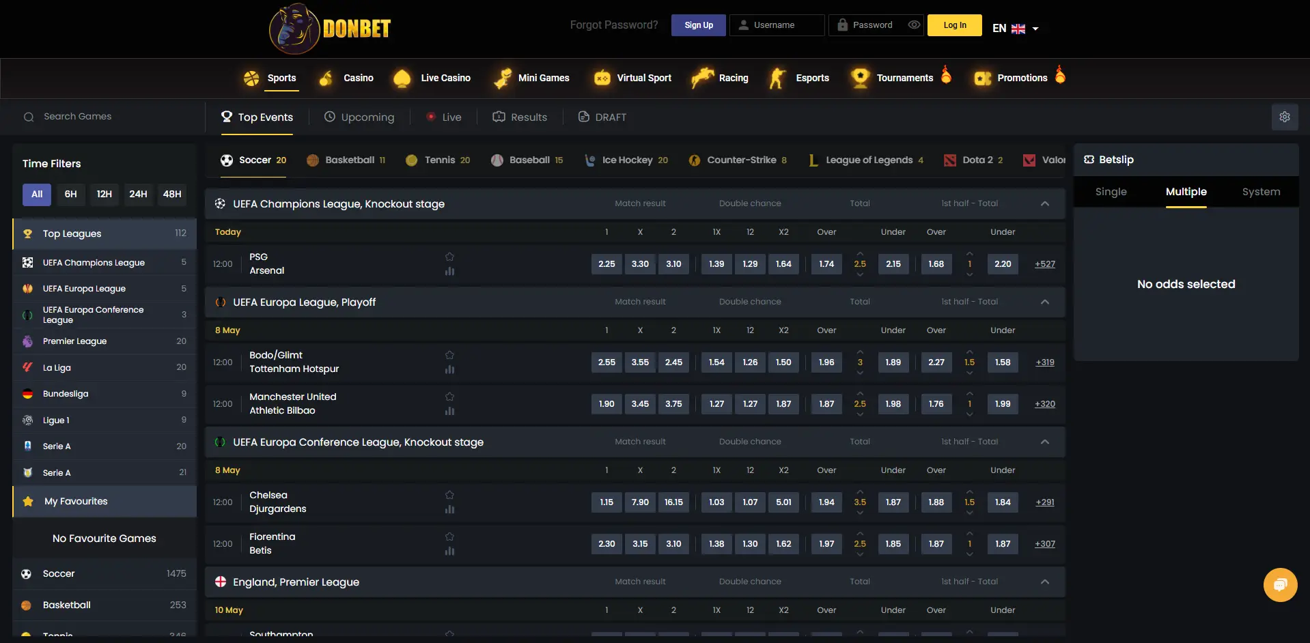Click the DONBET logo

point(330,29)
